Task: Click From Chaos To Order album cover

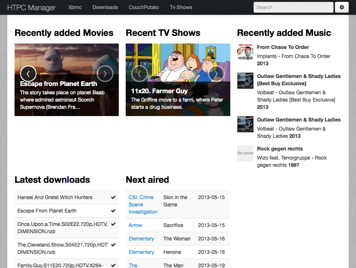Action: 245,52
